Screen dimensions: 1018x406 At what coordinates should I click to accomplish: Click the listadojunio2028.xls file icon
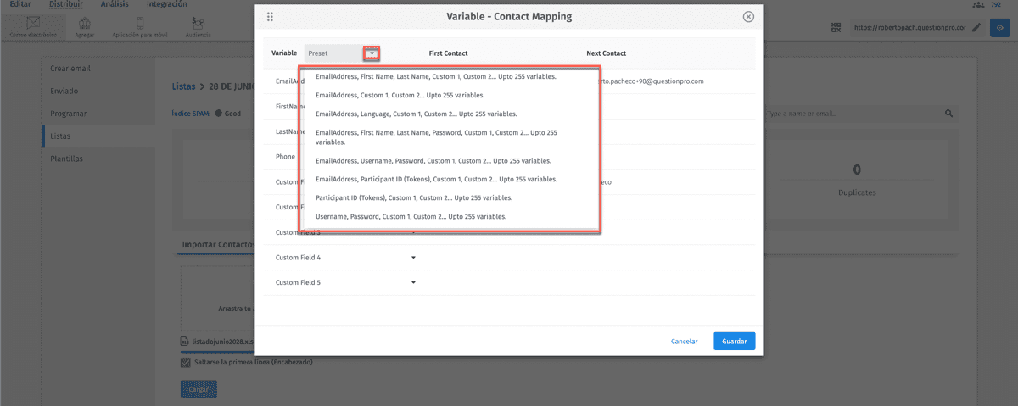point(186,341)
